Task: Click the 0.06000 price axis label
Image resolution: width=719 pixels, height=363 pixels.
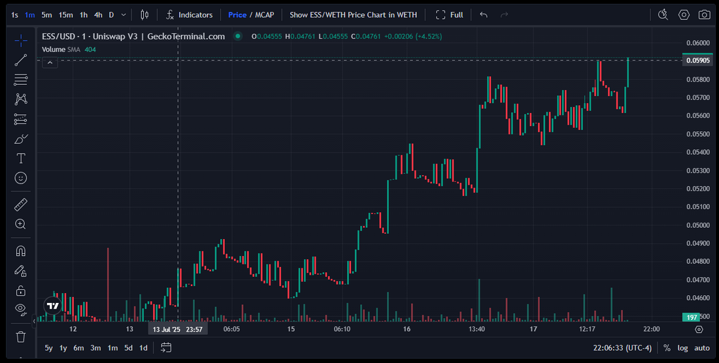Action: [x=698, y=43]
